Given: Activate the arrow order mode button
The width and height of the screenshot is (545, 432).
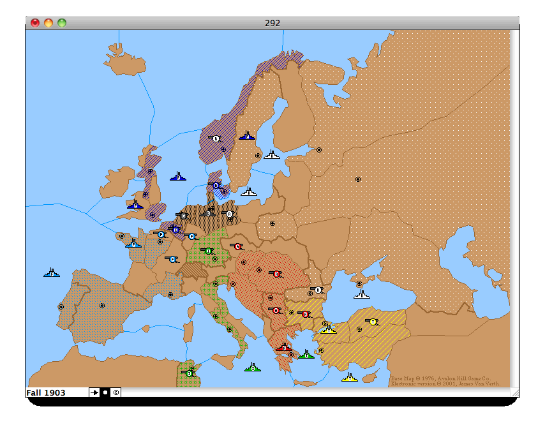Looking at the screenshot, I should pyautogui.click(x=94, y=392).
